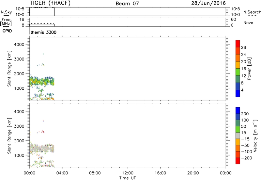Click the '-100' velocity colorbar label

pyautogui.click(x=247, y=152)
